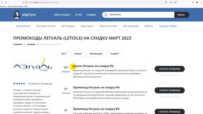Image resolution: width=203 pixels, height=114 pixels.
Task: Select the Промокоды filter tab
Action: (96, 54)
